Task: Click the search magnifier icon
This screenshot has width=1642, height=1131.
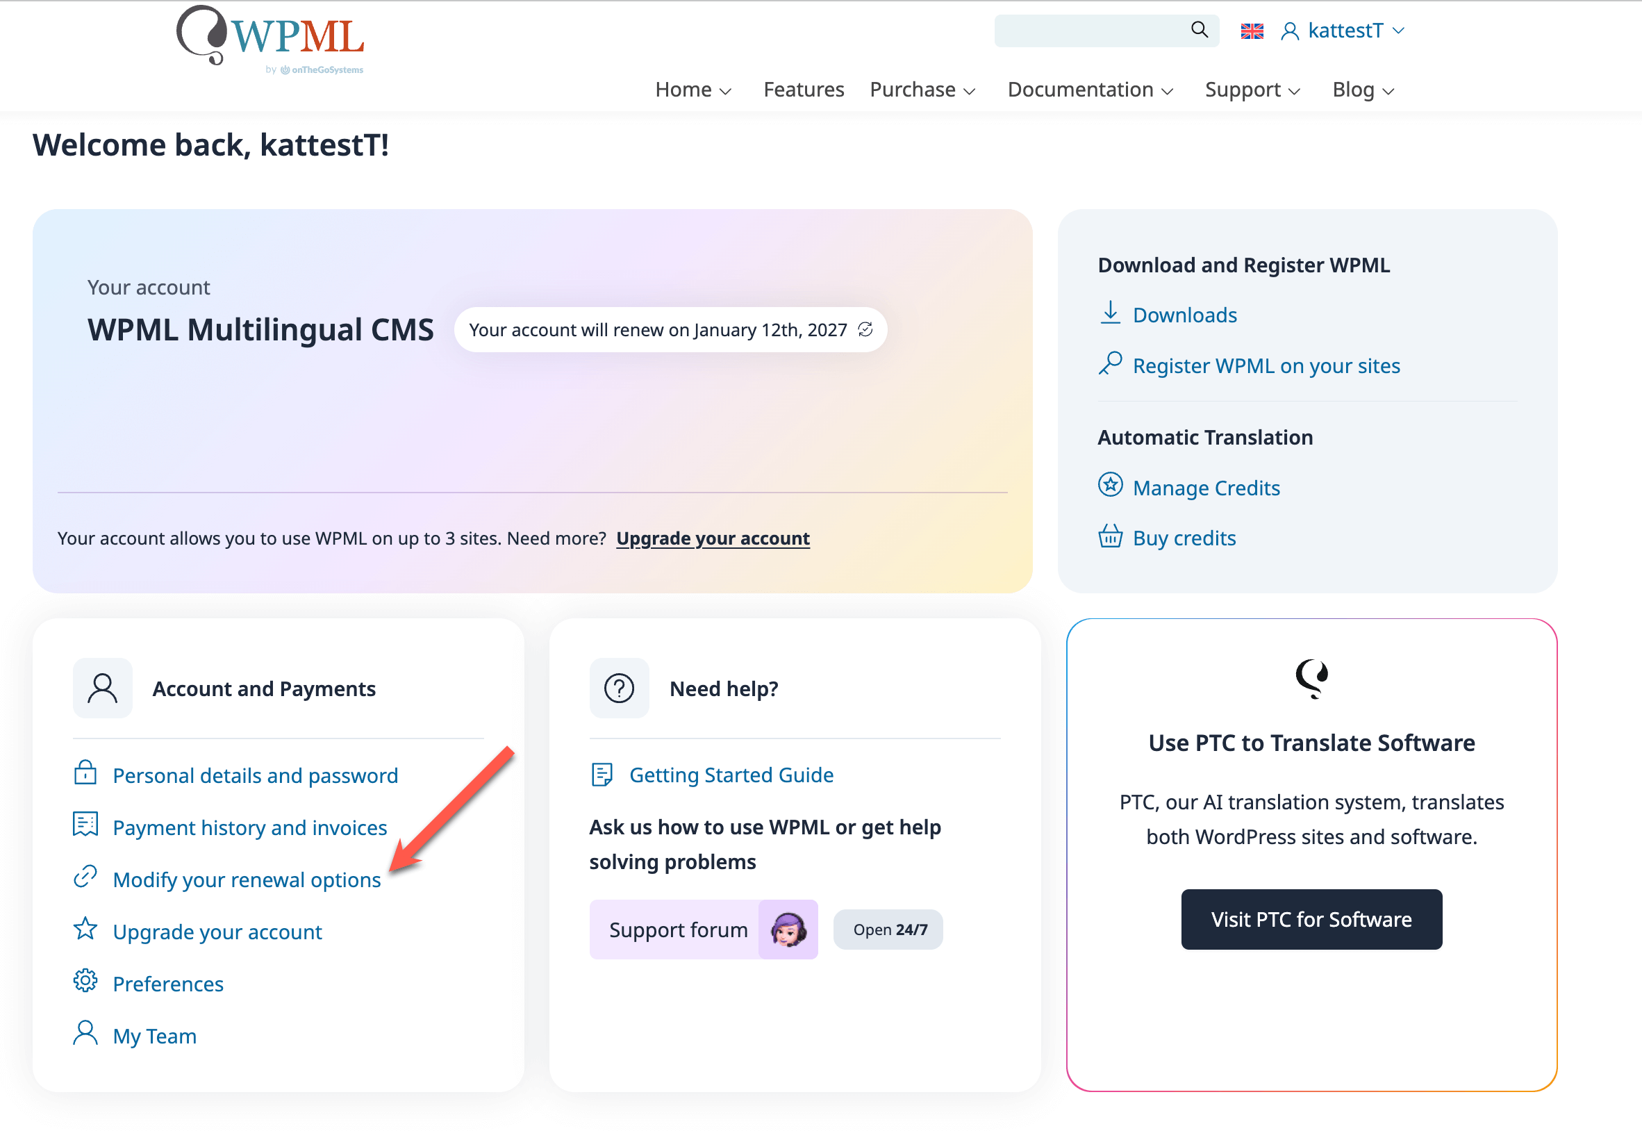Action: coord(1199,30)
